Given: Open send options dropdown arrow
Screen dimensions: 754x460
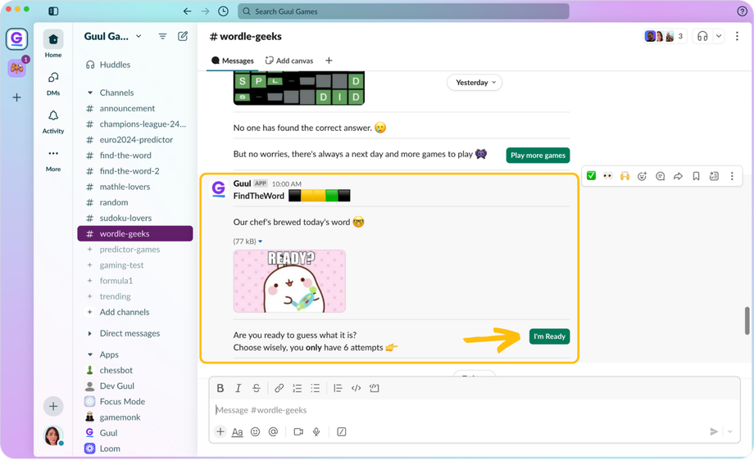Looking at the screenshot, I should [730, 431].
